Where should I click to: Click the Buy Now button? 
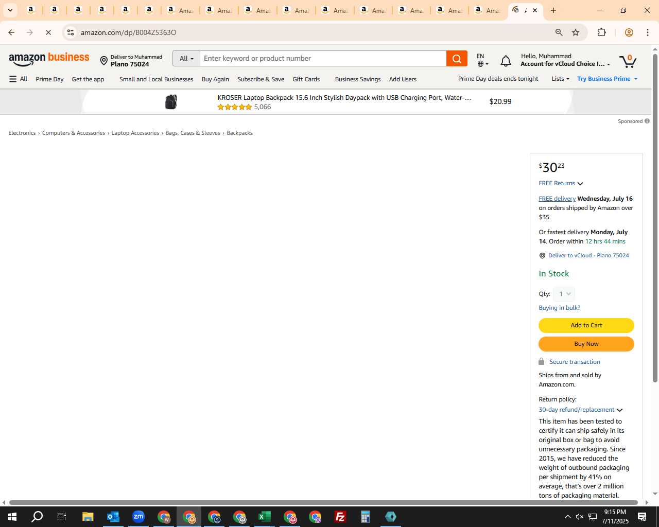pos(586,344)
